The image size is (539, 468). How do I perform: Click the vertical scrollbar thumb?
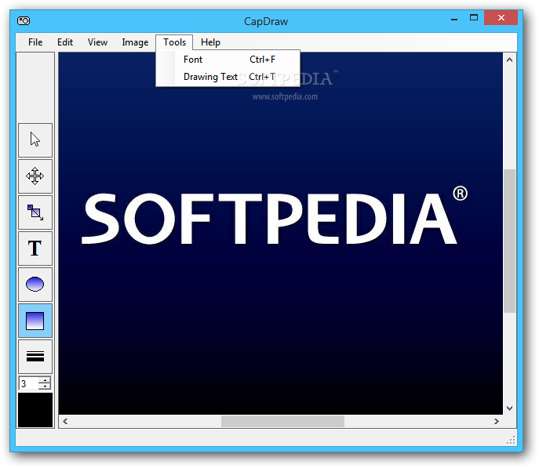pos(509,241)
